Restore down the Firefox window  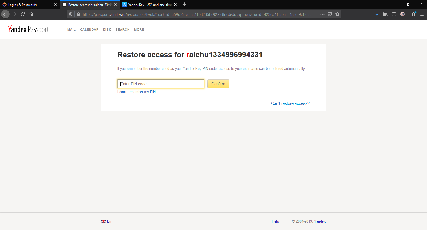pos(409,4)
